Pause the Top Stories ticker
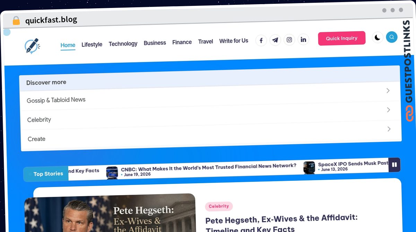Screen dimensions: 416x232 point(394,165)
